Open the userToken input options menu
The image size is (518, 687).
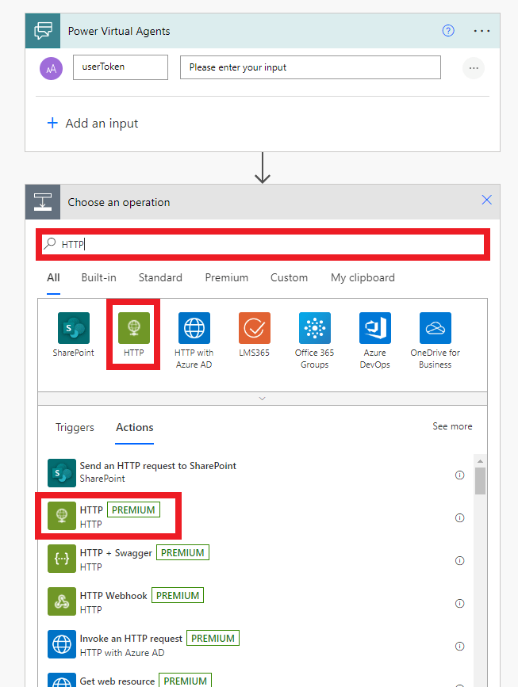pos(474,68)
